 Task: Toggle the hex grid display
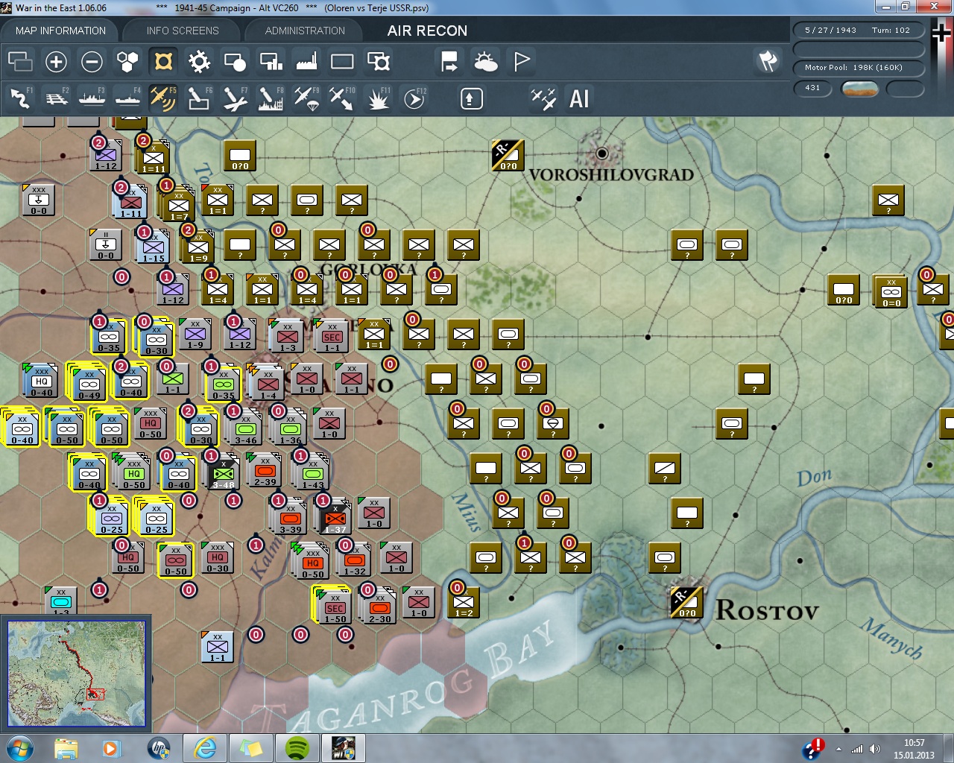point(127,61)
